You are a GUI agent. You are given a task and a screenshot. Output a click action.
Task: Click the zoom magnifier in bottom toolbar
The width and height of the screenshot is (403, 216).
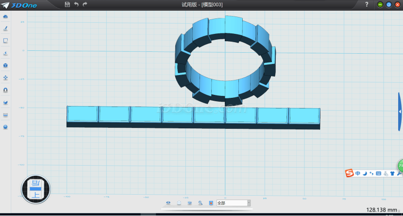[200, 203]
